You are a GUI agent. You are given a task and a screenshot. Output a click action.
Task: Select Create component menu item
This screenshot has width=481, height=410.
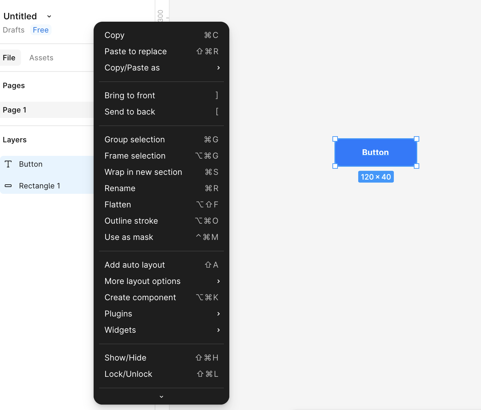(161, 298)
